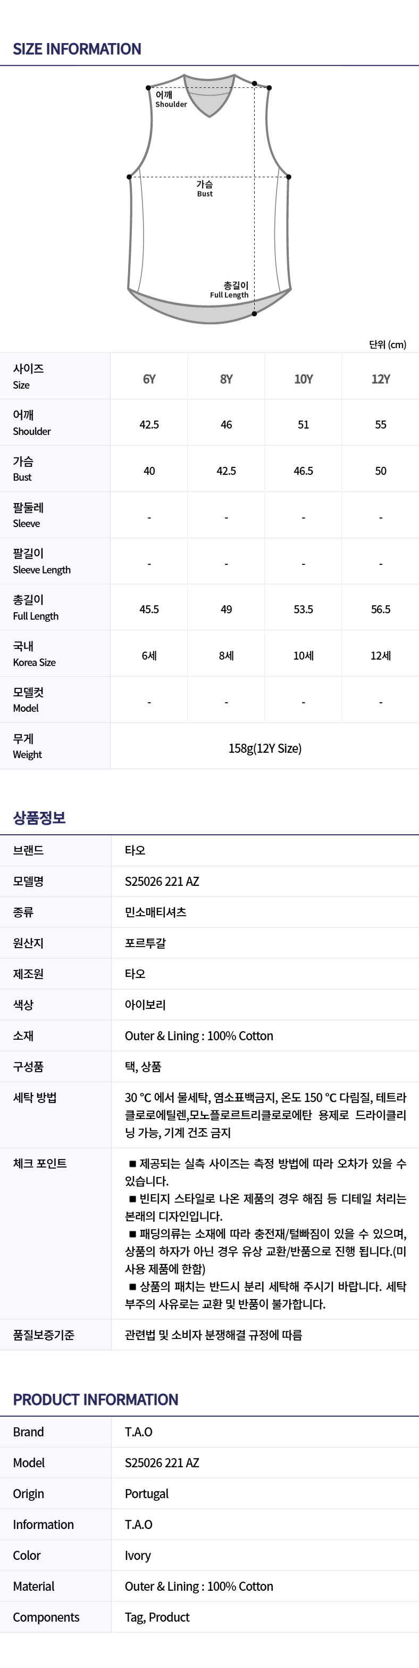Click the Components value Tag, Product
Screen dimensions: 419x1668
tap(157, 1616)
